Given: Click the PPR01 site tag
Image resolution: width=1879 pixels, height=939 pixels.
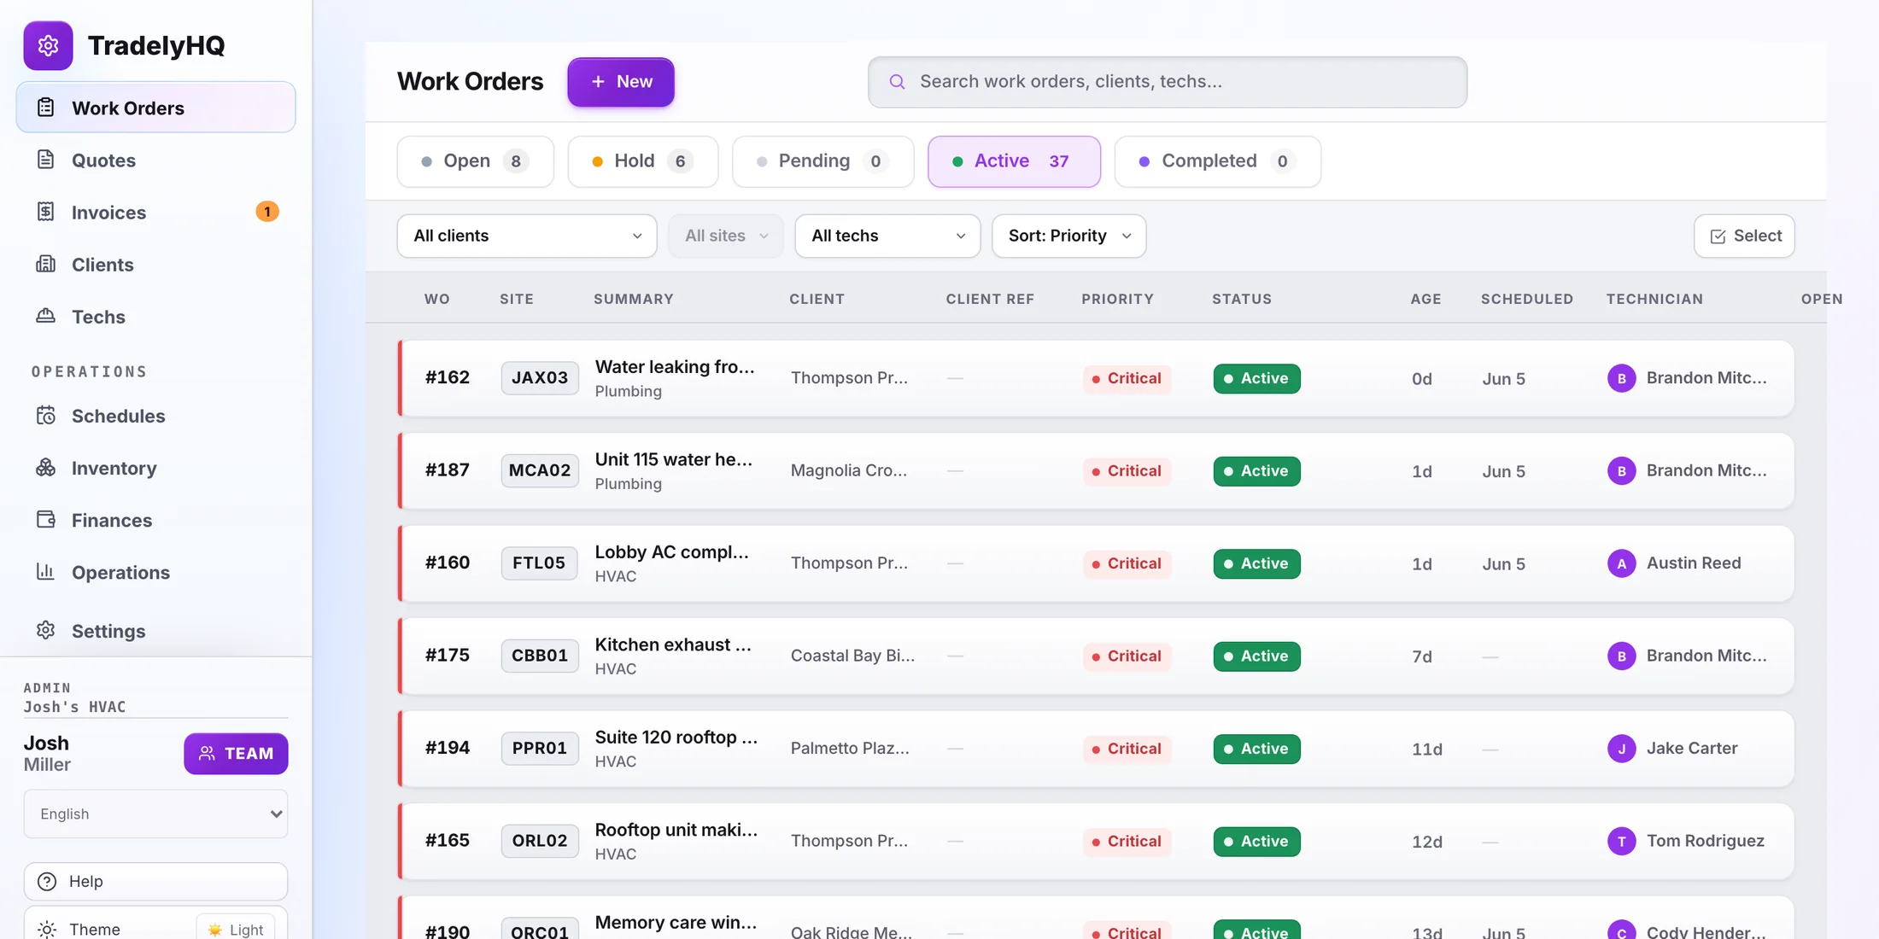Looking at the screenshot, I should click(x=540, y=749).
